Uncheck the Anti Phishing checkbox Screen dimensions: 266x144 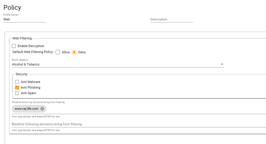17,87
